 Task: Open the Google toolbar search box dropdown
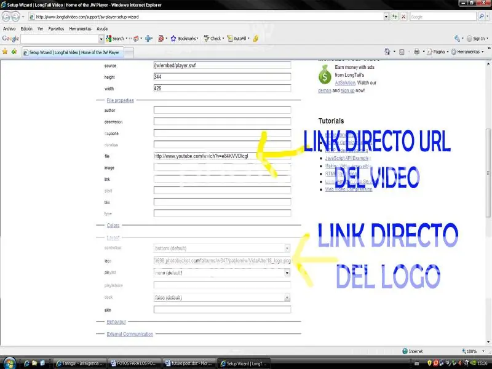[x=101, y=39]
